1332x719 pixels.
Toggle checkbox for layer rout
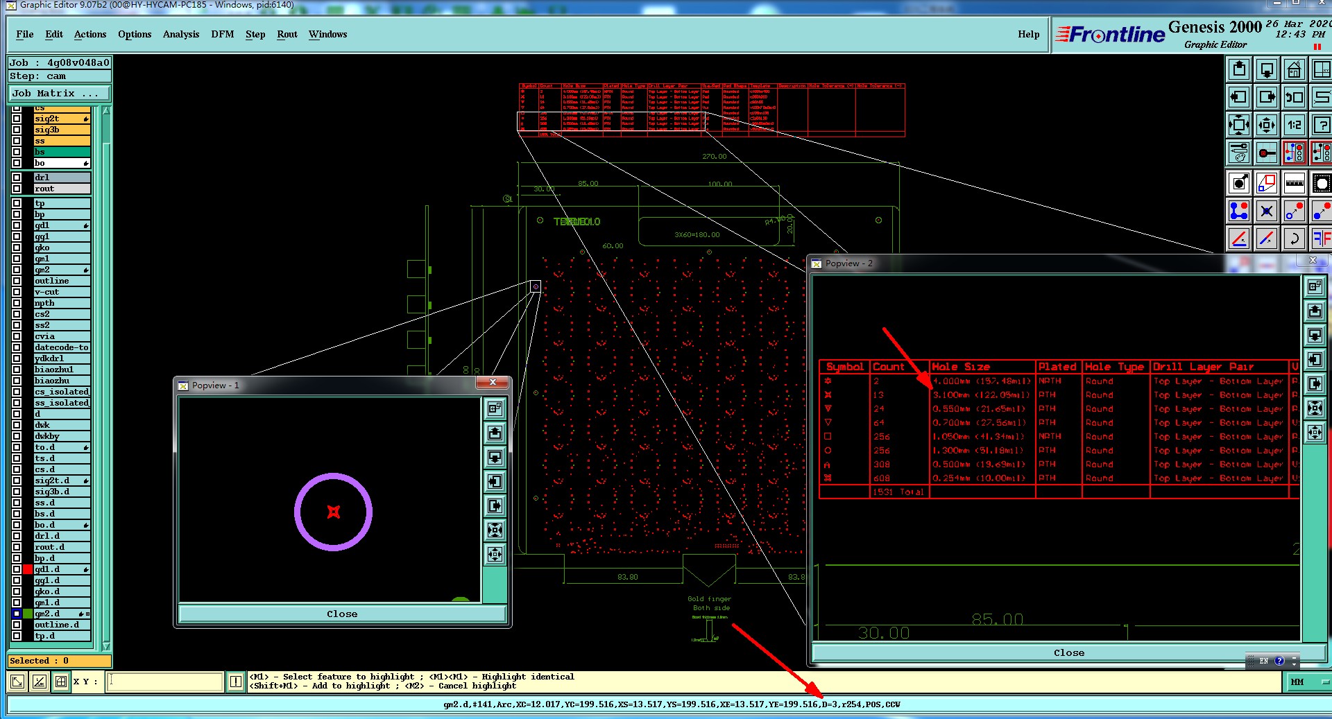coord(17,189)
